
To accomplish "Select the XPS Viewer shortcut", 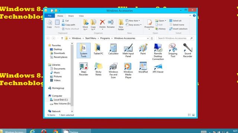I will (158, 68).
